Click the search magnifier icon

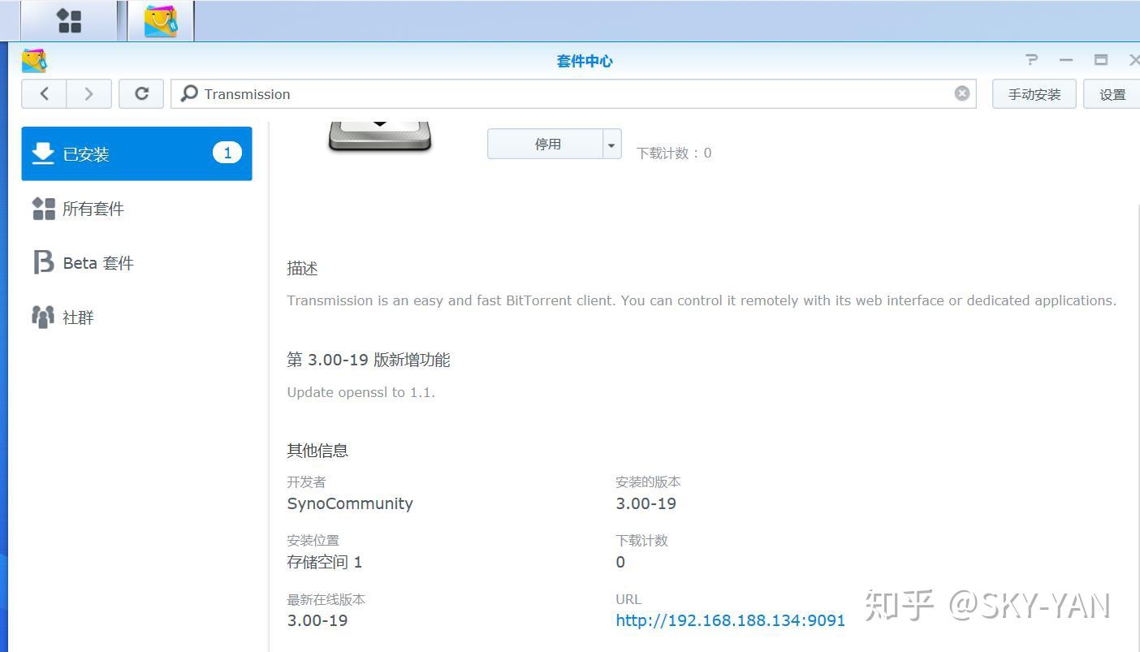(x=188, y=94)
